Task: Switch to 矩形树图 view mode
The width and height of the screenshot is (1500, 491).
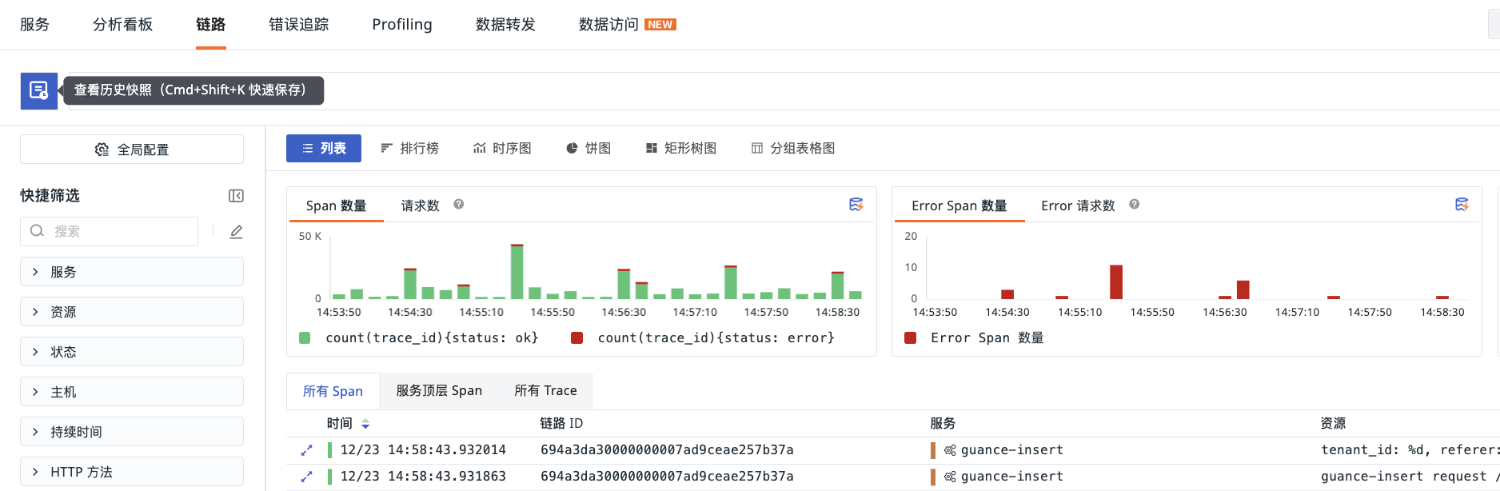Action: pyautogui.click(x=681, y=148)
